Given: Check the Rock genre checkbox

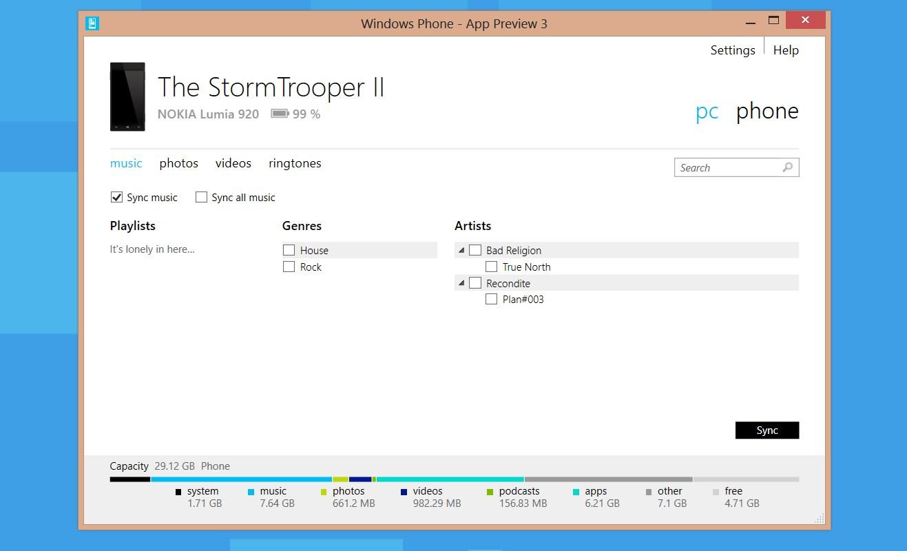Looking at the screenshot, I should point(289,267).
